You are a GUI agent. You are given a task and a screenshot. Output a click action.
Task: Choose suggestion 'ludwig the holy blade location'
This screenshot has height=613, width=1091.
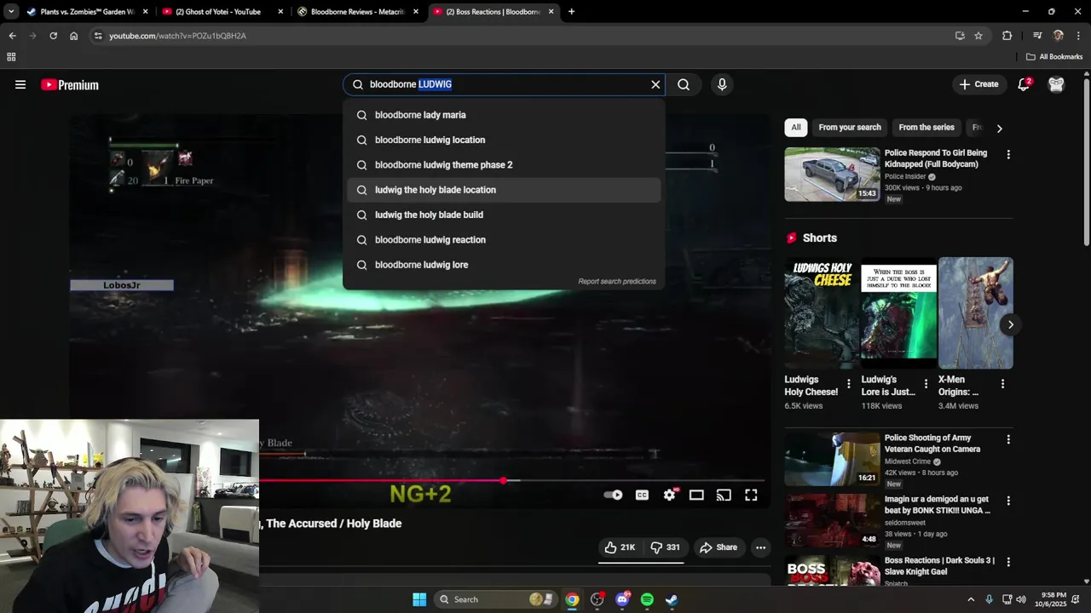pyautogui.click(x=504, y=190)
